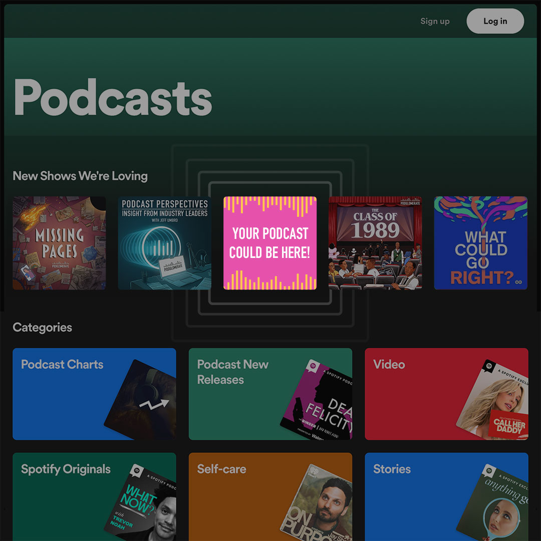The height and width of the screenshot is (541, 541).
Task: Open What Could Go Right? podcast cover
Action: 480,243
